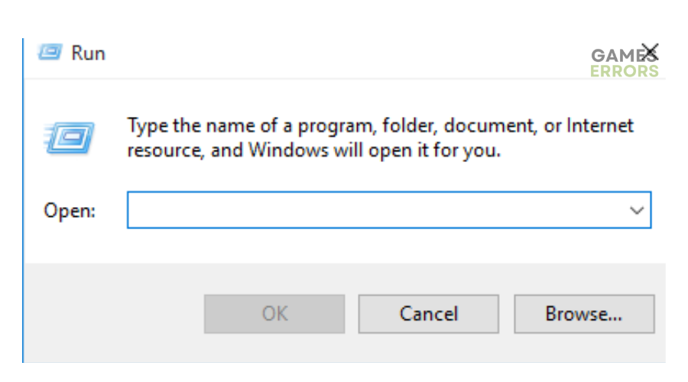Click the "Run" title text
The height and width of the screenshot is (382, 688).
tap(88, 53)
